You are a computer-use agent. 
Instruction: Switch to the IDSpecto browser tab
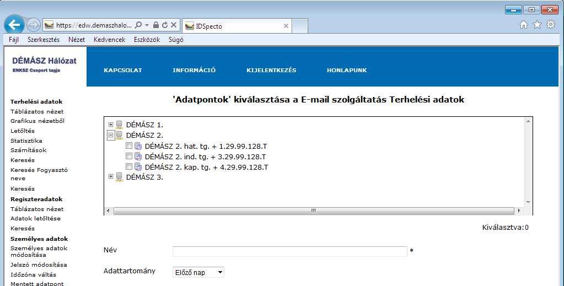[x=237, y=26]
